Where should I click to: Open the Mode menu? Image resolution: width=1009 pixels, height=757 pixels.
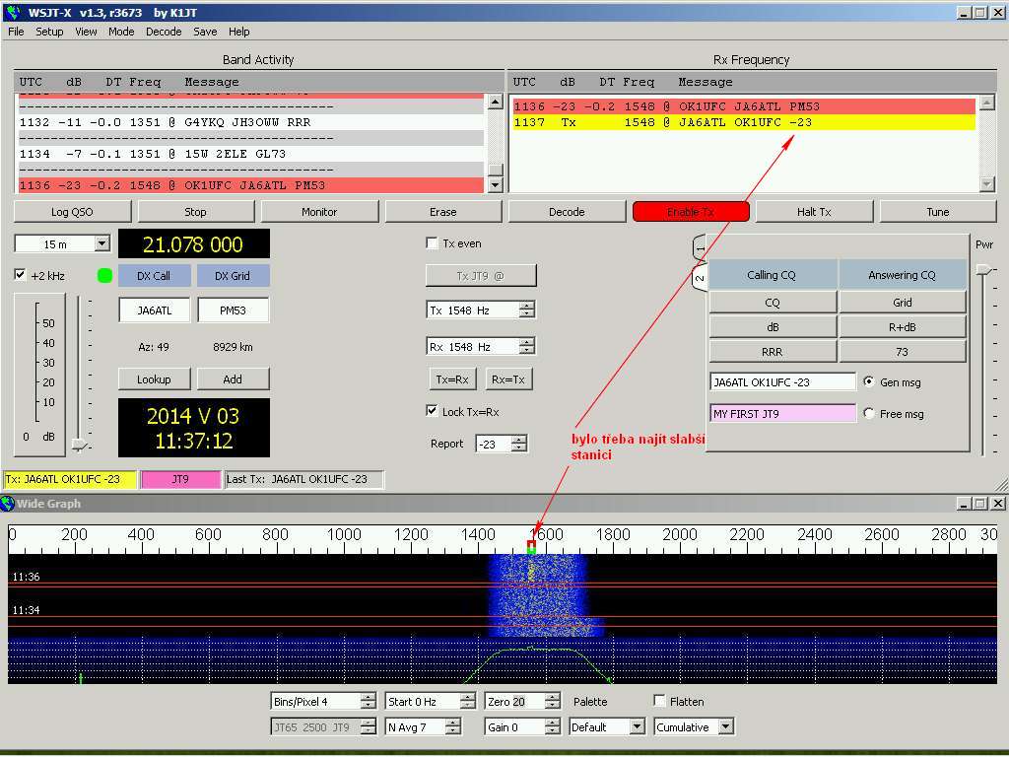pyautogui.click(x=121, y=32)
